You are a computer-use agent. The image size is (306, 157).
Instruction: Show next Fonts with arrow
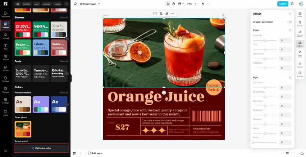coord(67,74)
